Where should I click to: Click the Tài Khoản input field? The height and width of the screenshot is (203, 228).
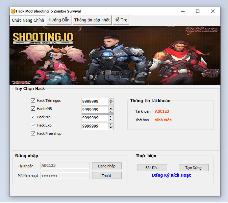click(x=65, y=166)
